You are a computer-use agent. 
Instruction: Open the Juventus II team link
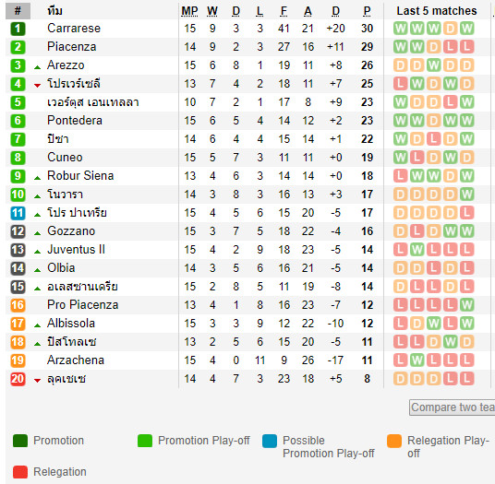coord(76,250)
